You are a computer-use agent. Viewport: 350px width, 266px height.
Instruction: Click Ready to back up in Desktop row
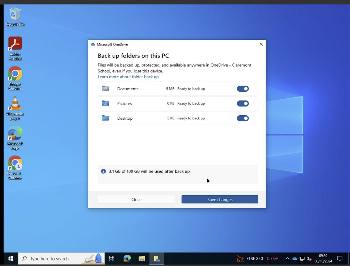tap(191, 118)
